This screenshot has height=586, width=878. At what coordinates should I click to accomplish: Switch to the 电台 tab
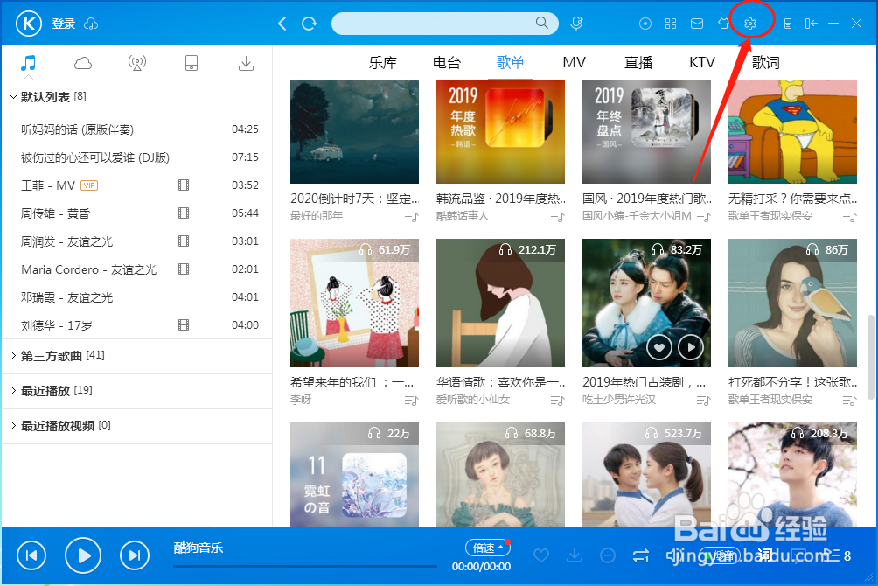coord(447,63)
